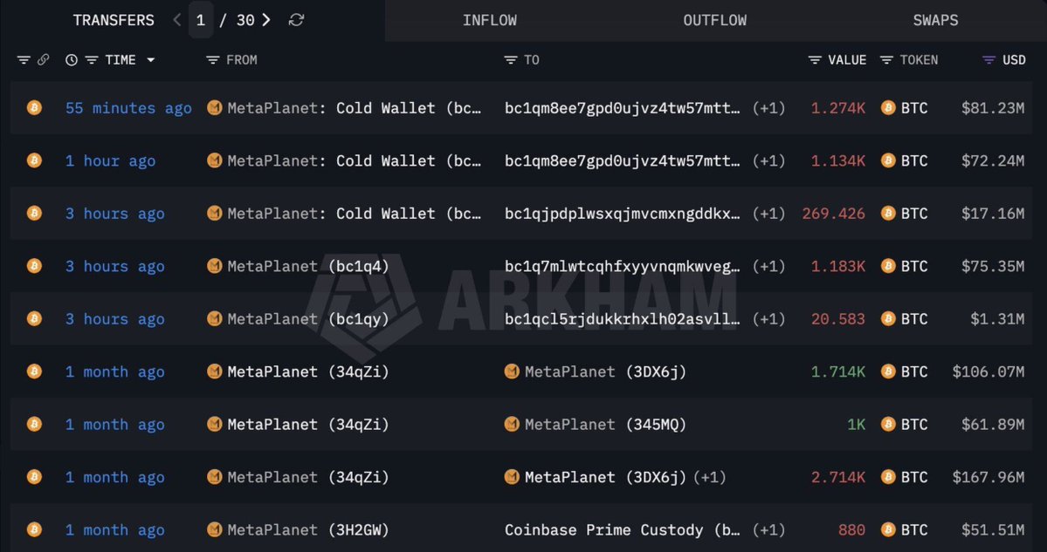Open the VALUE column filter
1047x552 pixels.
[815, 60]
